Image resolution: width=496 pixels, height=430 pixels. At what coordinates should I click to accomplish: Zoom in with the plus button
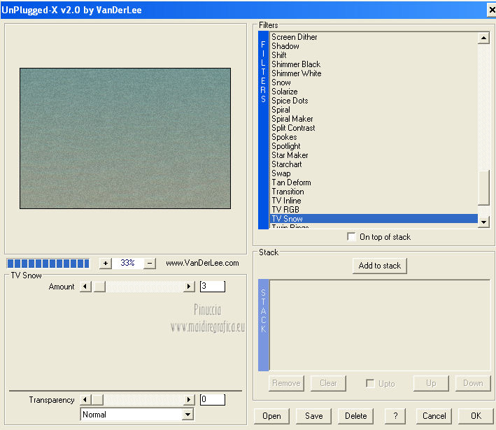click(106, 263)
